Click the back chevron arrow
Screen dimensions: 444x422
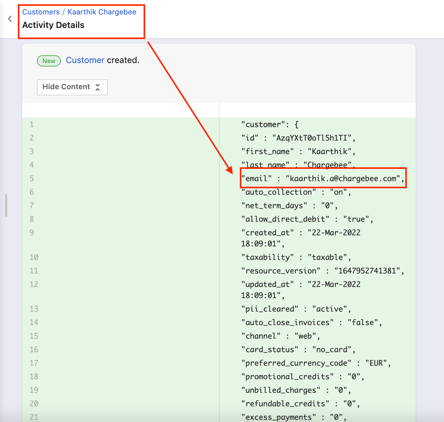coord(10,19)
